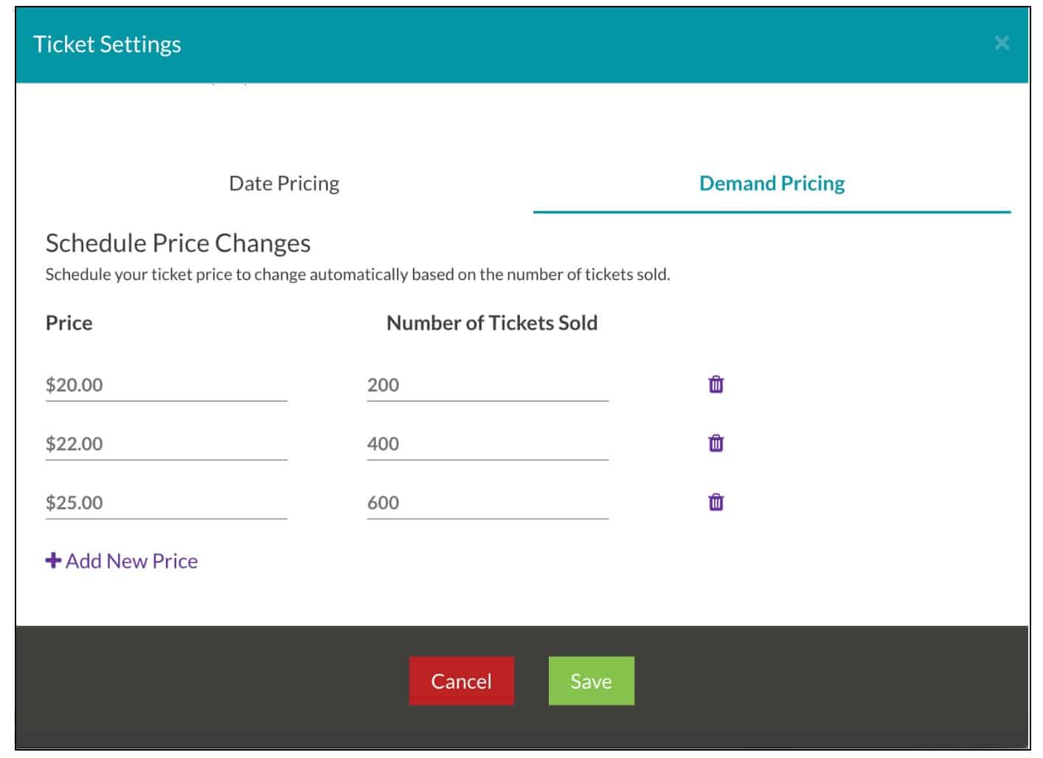Click the 400 tickets sold field

tap(487, 443)
